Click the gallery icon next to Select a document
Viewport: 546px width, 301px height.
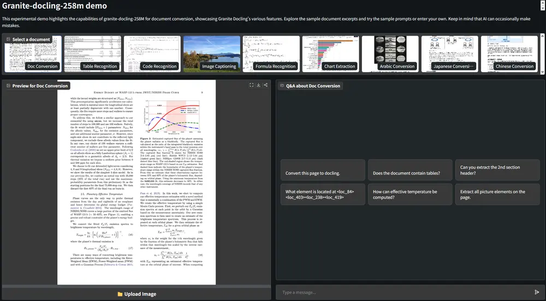[8, 39]
